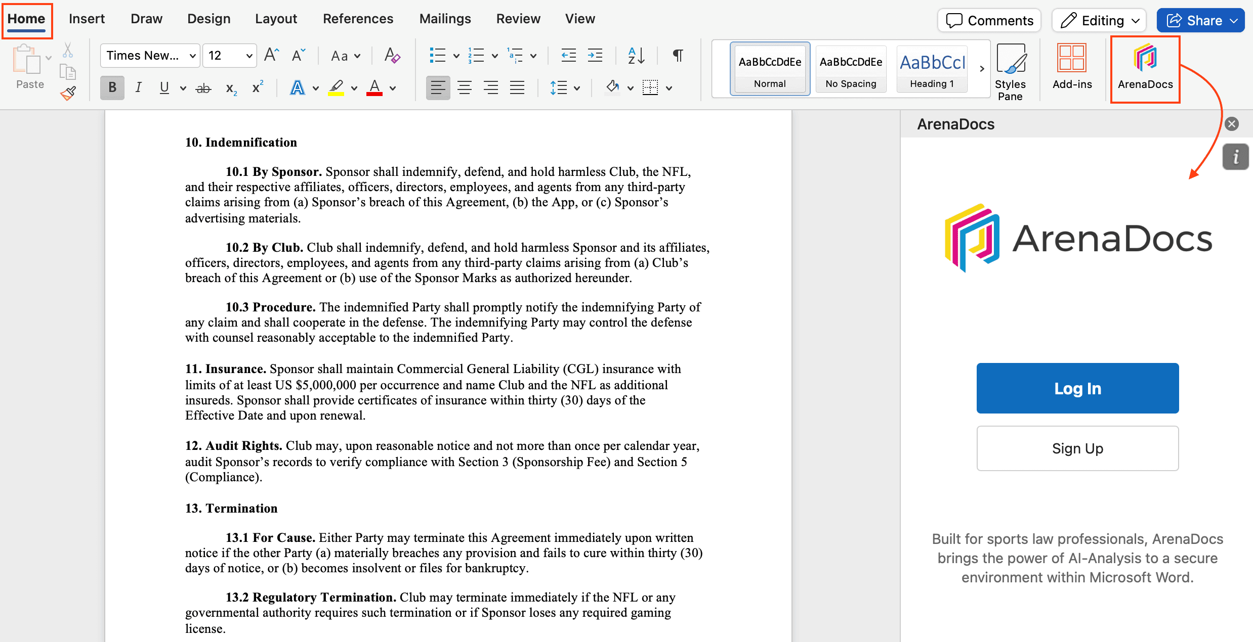Apply yellow text highlight color
Image resolution: width=1253 pixels, height=642 pixels.
pyautogui.click(x=336, y=88)
